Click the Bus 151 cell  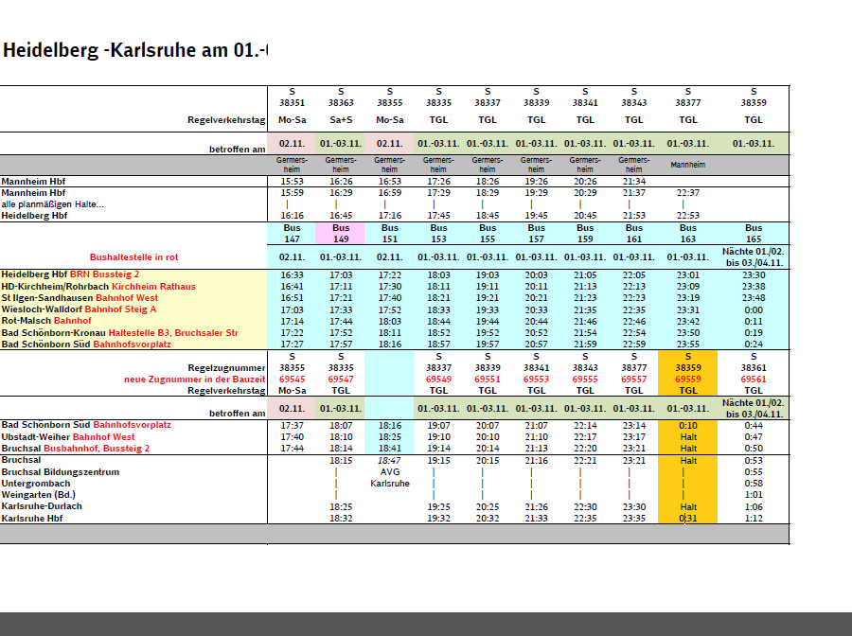tap(390, 234)
